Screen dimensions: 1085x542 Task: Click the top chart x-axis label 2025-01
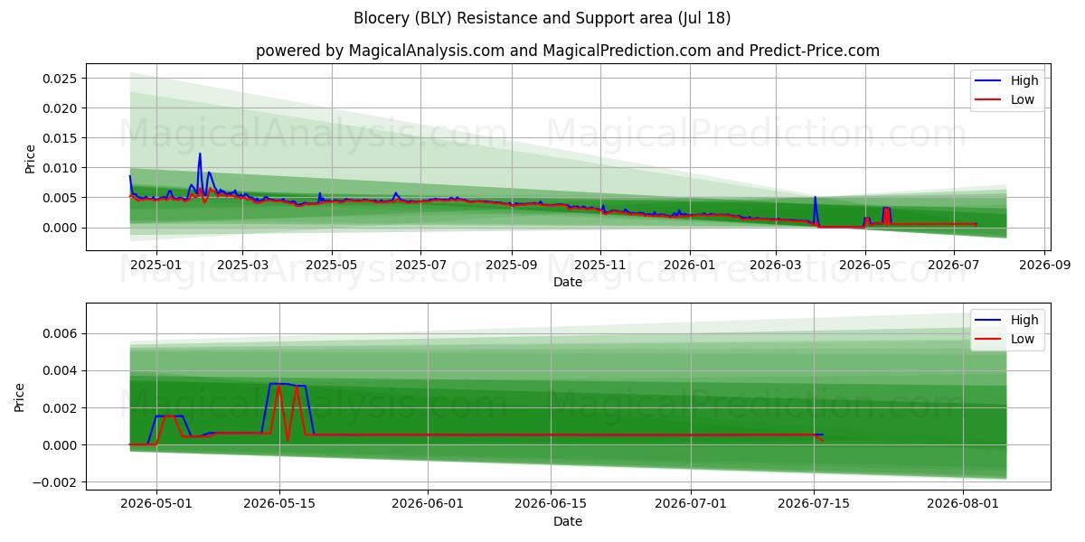pyautogui.click(x=156, y=266)
